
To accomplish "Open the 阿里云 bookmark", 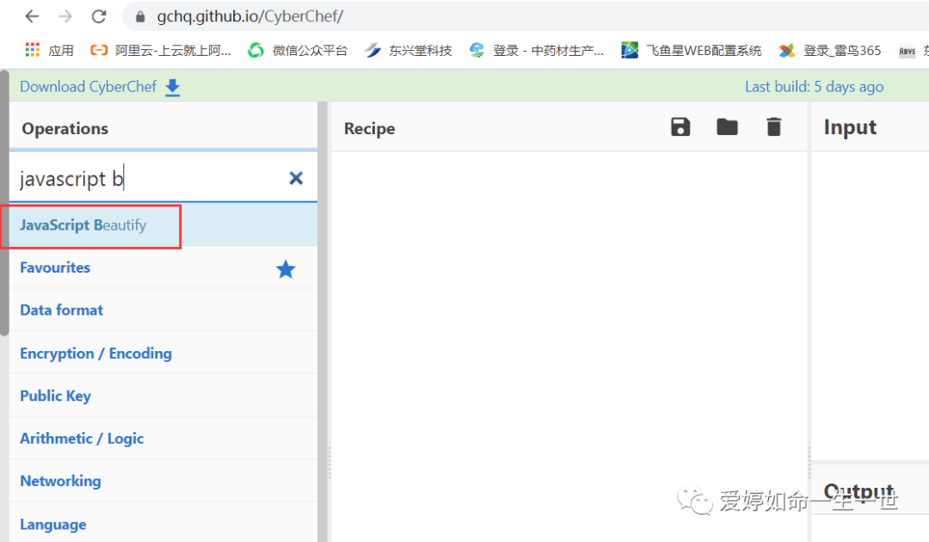I will tap(161, 51).
